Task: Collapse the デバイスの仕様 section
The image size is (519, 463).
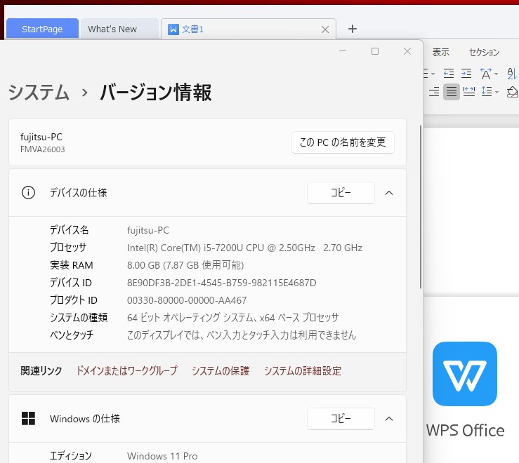Action: [x=389, y=192]
